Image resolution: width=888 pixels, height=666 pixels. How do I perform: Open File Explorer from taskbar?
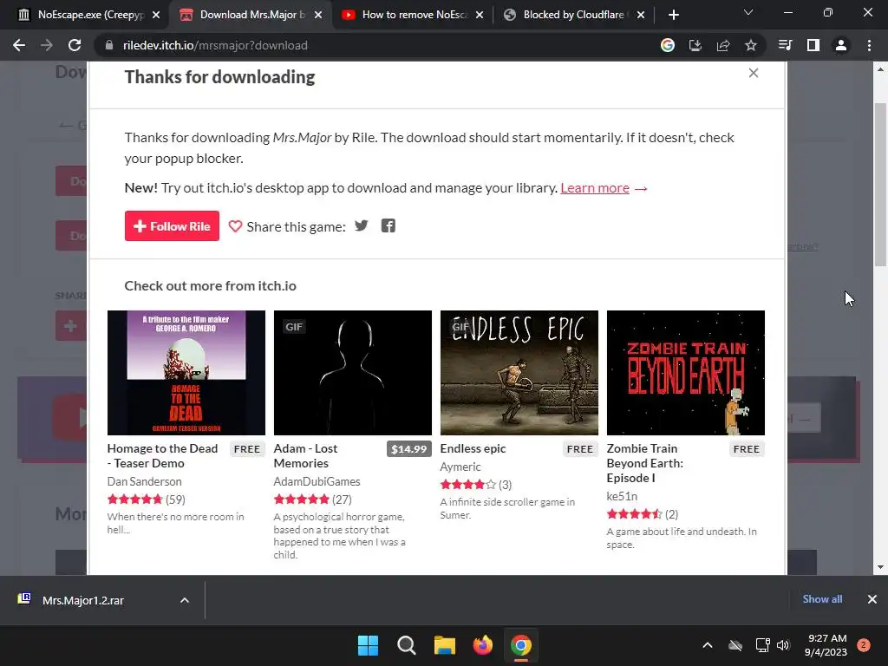pos(445,645)
